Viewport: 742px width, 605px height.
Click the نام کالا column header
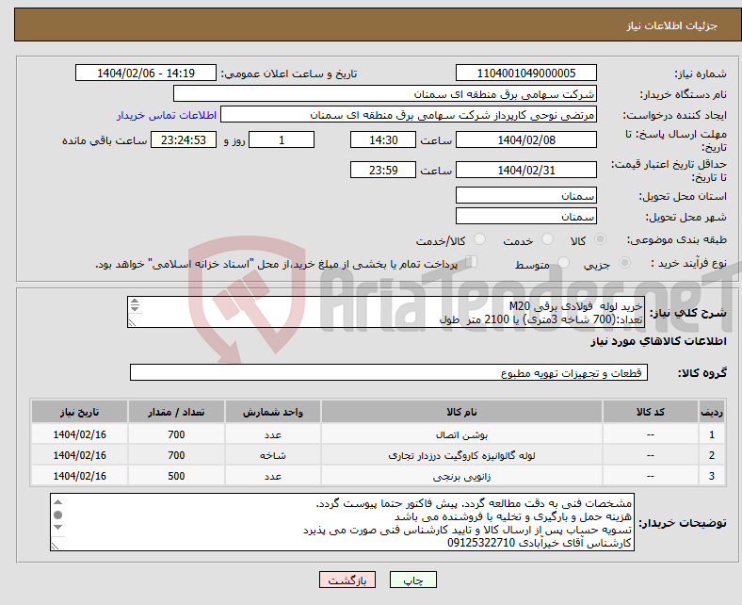pyautogui.click(x=461, y=412)
